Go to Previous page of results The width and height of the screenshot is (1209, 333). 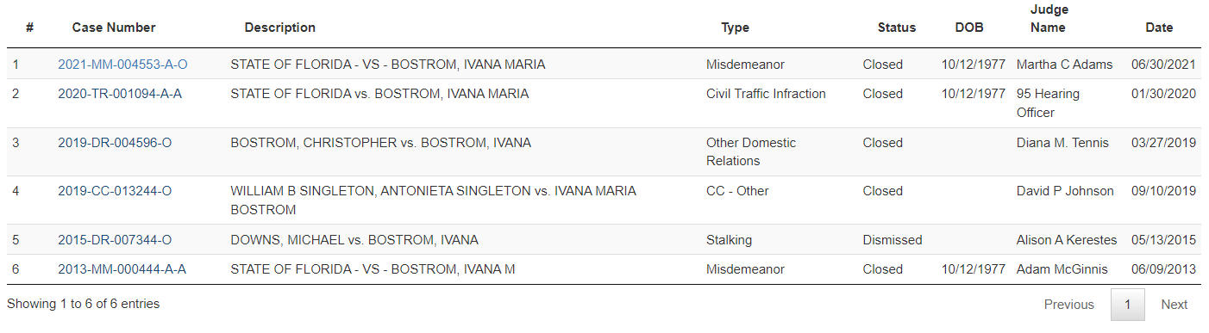tap(1069, 305)
